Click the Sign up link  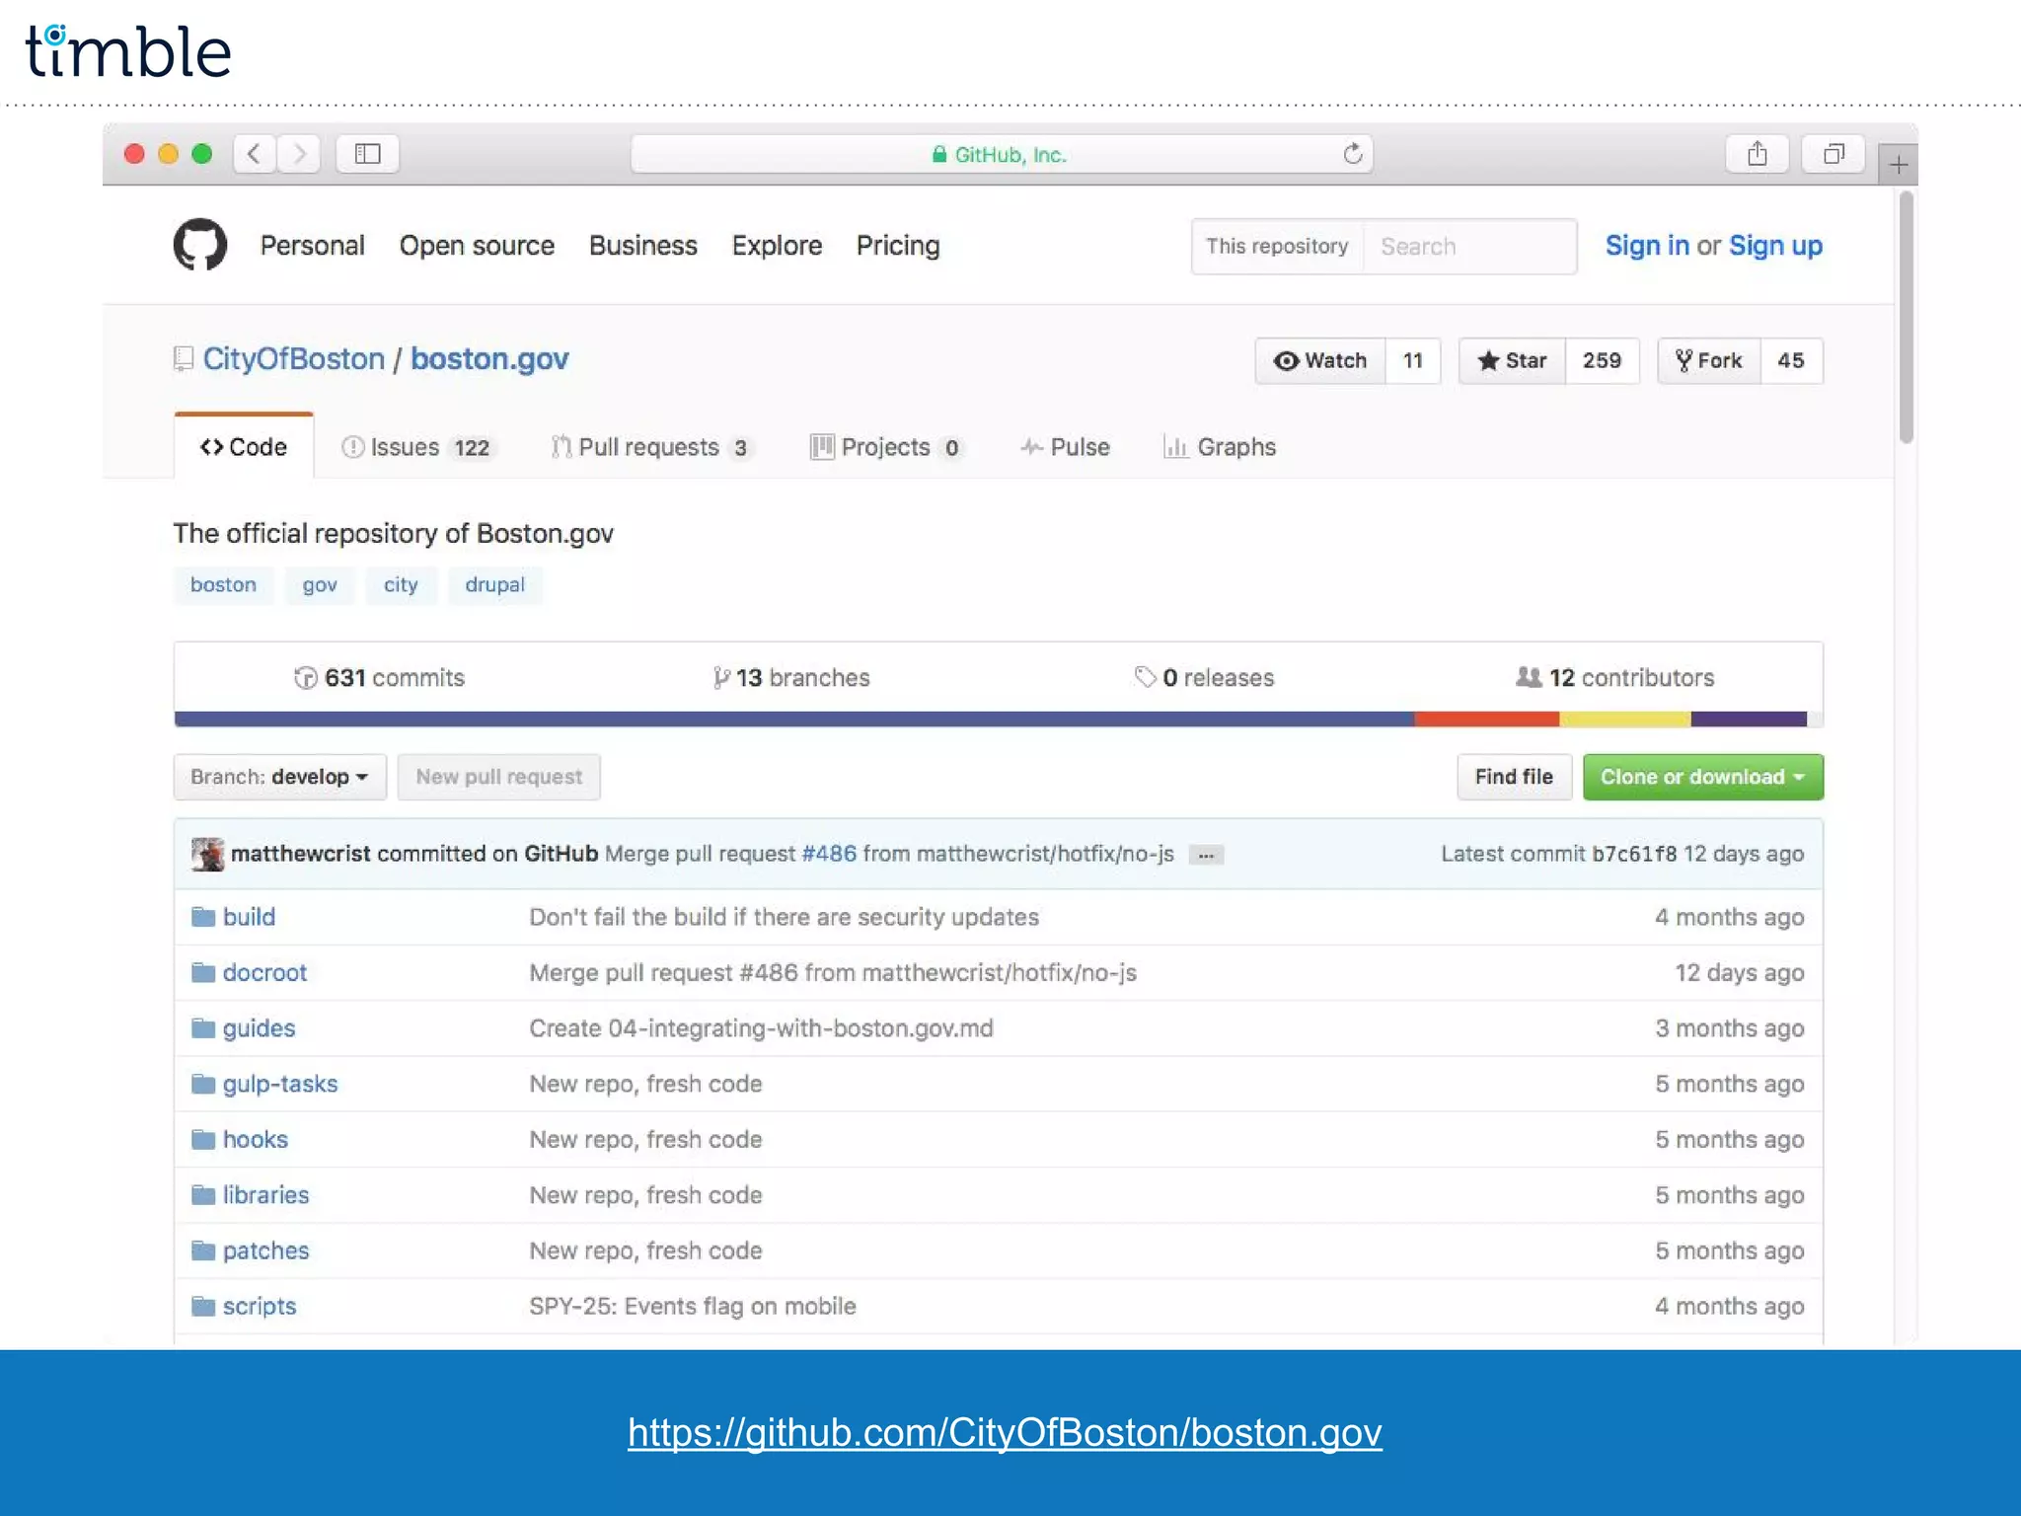pyautogui.click(x=1774, y=246)
